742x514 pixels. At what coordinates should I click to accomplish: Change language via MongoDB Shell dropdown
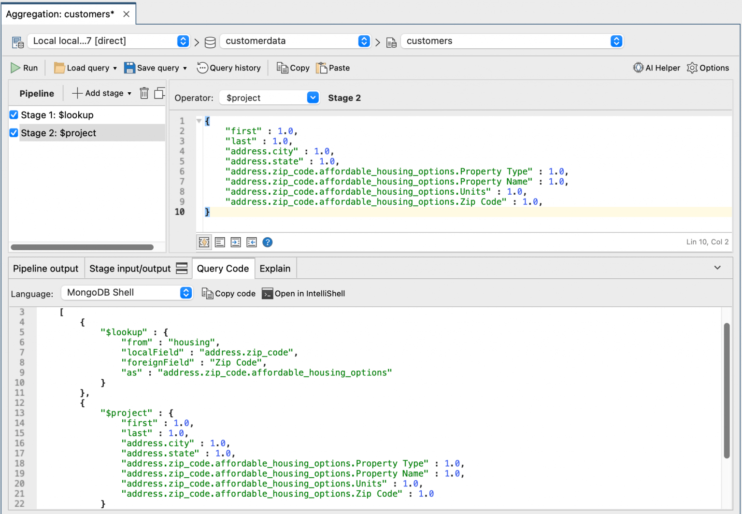(185, 292)
